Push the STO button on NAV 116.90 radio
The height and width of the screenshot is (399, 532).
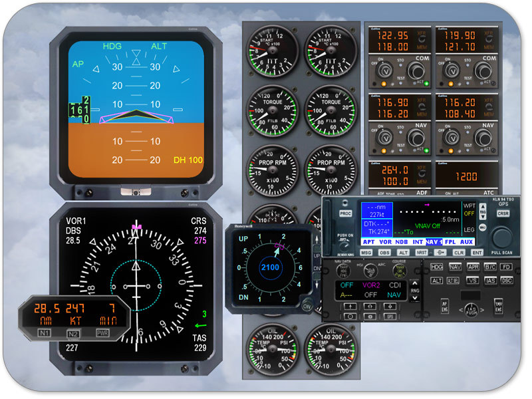click(x=401, y=132)
